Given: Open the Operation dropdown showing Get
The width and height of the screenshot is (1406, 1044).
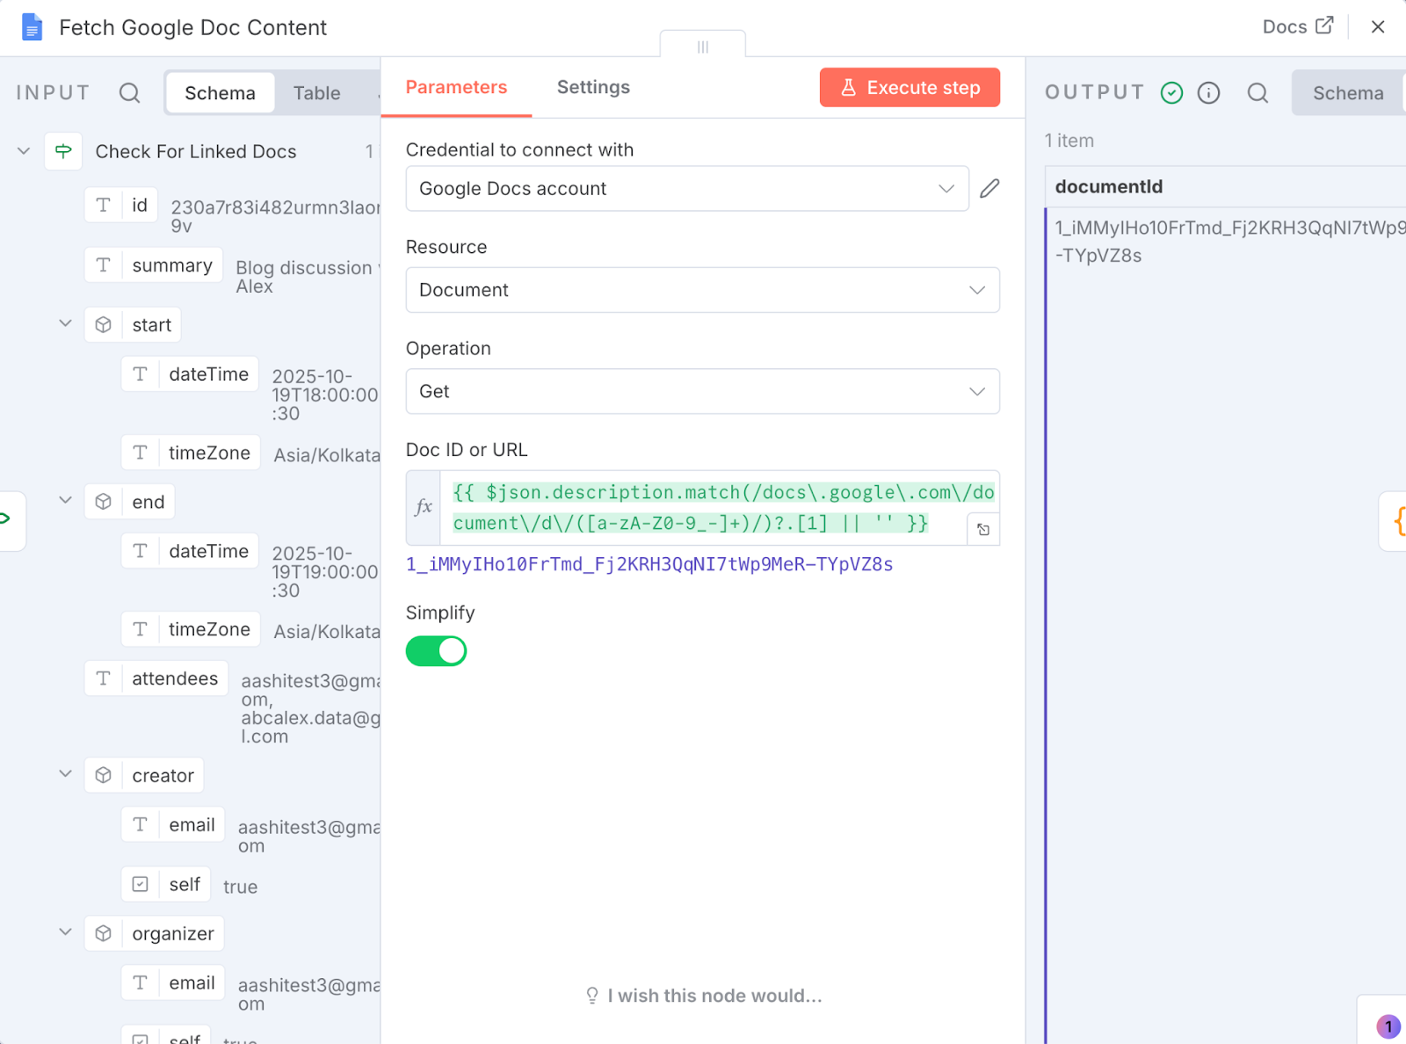Looking at the screenshot, I should [x=702, y=391].
